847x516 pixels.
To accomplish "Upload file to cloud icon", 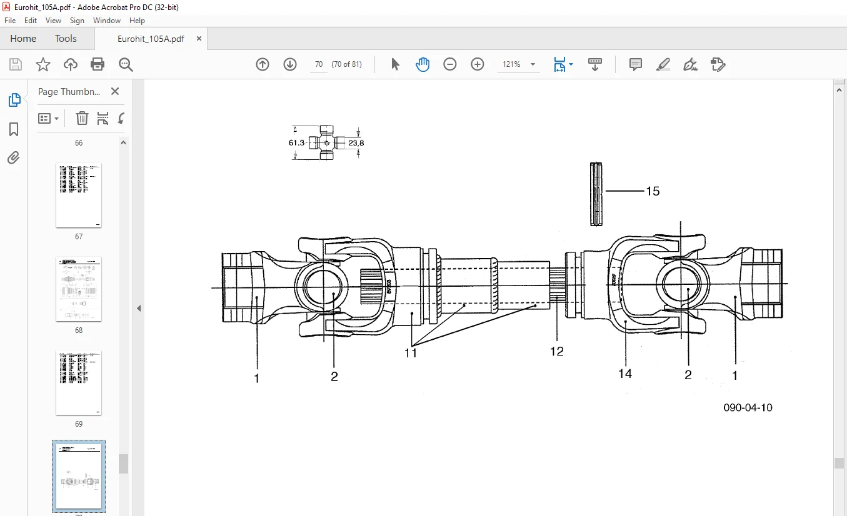I will click(x=71, y=64).
